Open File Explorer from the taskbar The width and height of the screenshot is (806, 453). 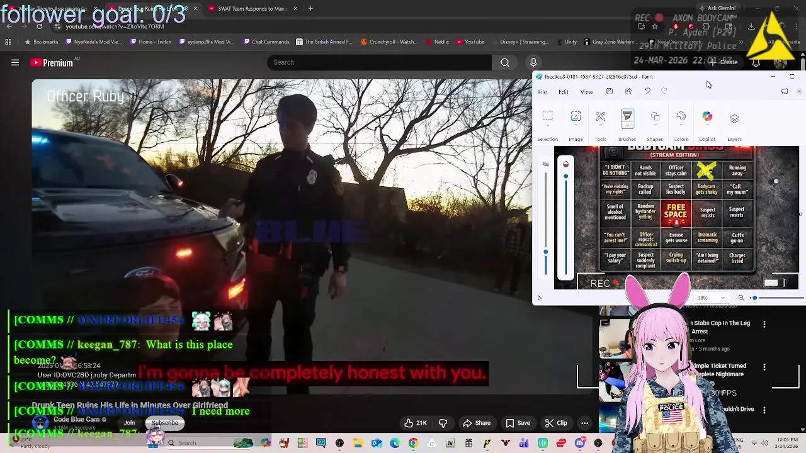pyautogui.click(x=358, y=443)
